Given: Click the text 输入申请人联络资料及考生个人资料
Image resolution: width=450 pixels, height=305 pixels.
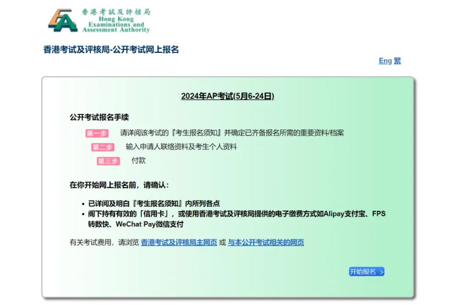Looking at the screenshot, I should pos(181,147).
